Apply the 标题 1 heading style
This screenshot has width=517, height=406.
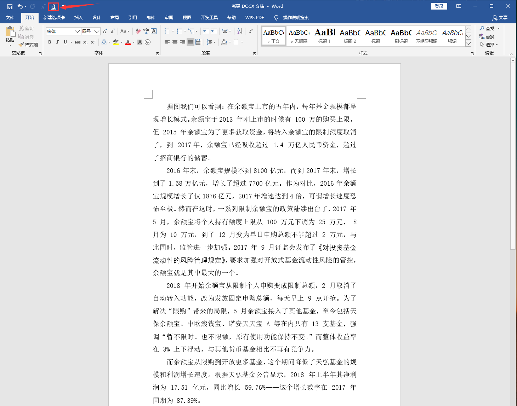click(x=324, y=36)
